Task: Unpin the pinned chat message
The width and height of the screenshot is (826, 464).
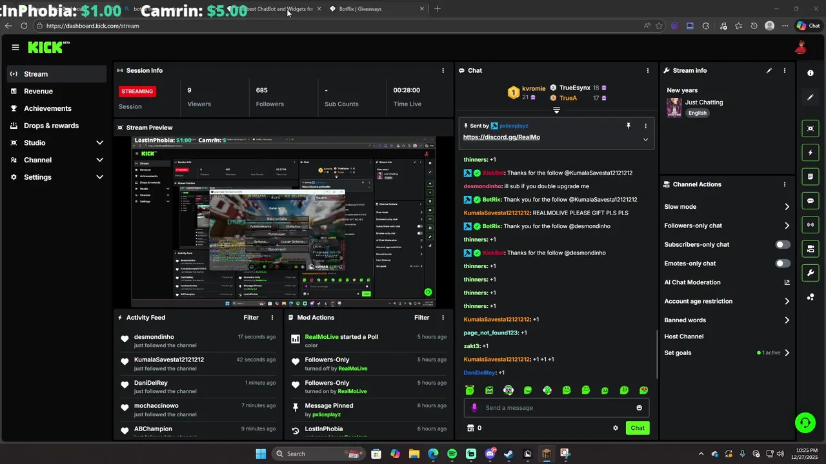Action: point(628,126)
